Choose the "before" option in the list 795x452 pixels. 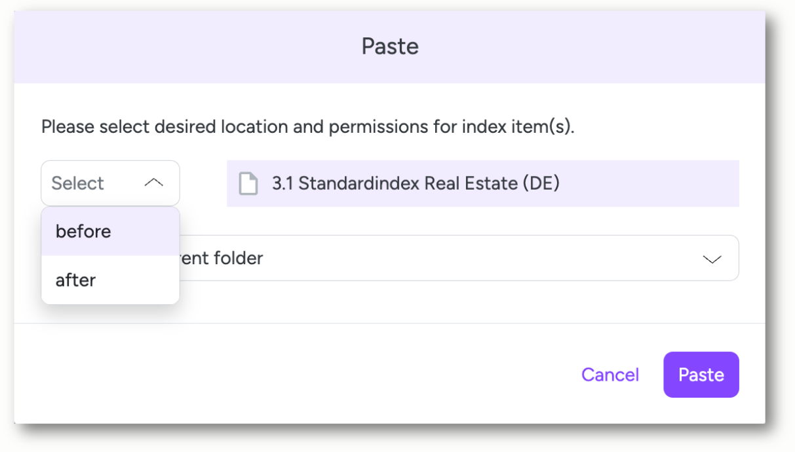pyautogui.click(x=110, y=232)
